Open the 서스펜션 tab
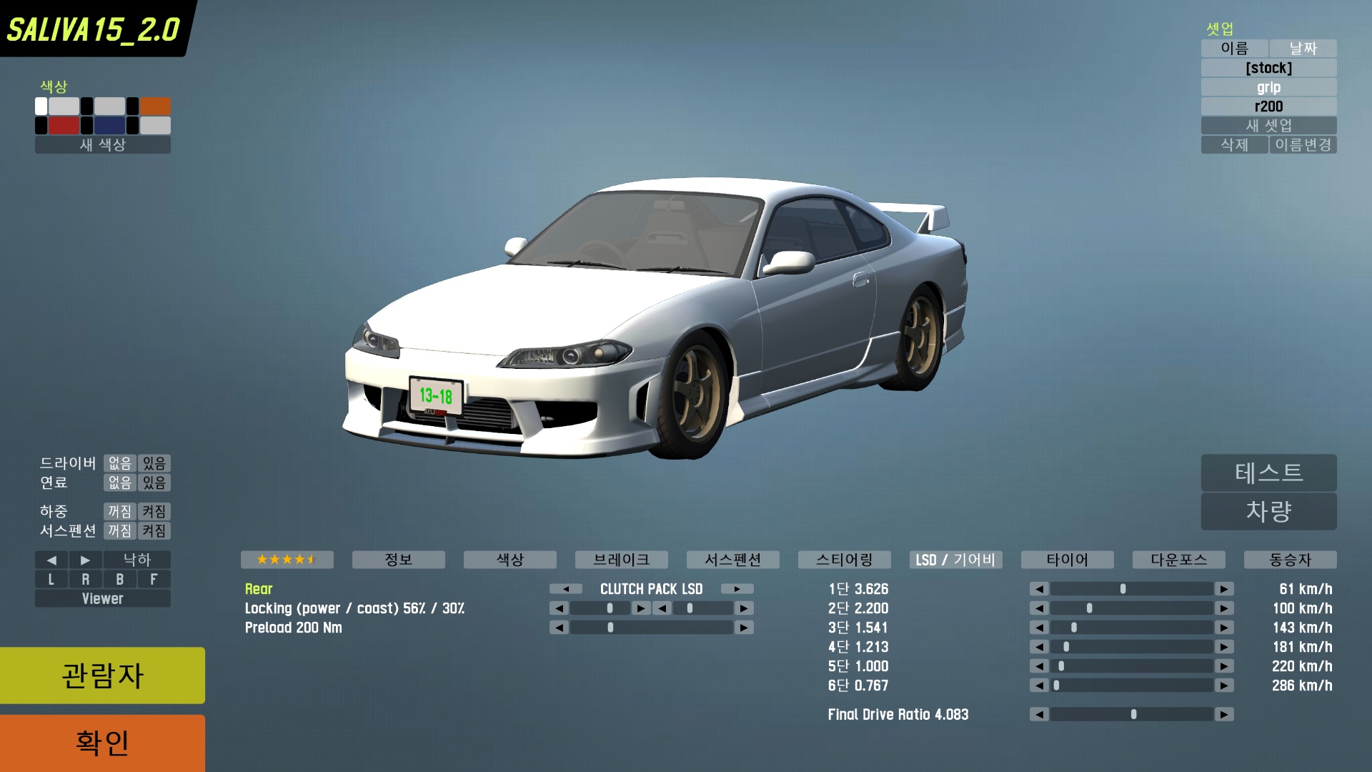1372x772 pixels. [732, 560]
